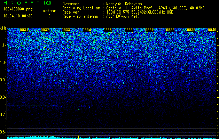The width and height of the screenshot is (219, 139).
Task: Click the horizontal carrier line near 0.75 kHz
Action: pyautogui.click(x=33, y=106)
